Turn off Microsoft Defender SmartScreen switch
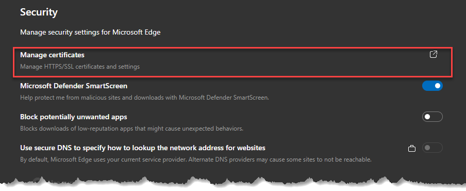Screen dimensions: 466x191 432,86
